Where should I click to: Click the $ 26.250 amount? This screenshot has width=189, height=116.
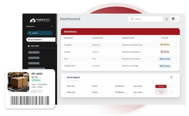pos(95,92)
